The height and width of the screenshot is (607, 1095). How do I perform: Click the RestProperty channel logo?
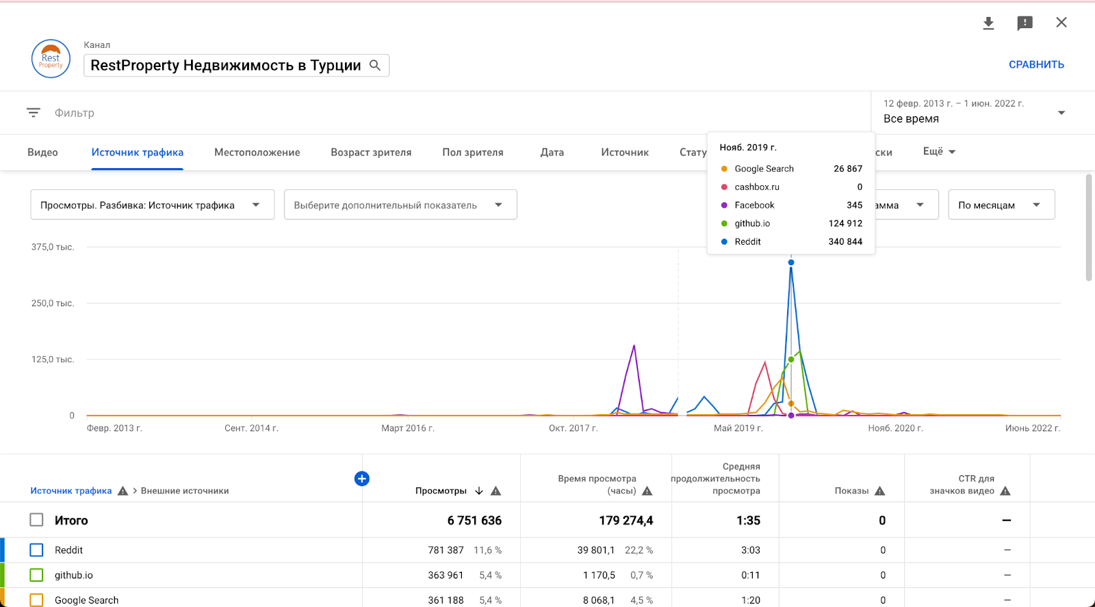point(51,59)
